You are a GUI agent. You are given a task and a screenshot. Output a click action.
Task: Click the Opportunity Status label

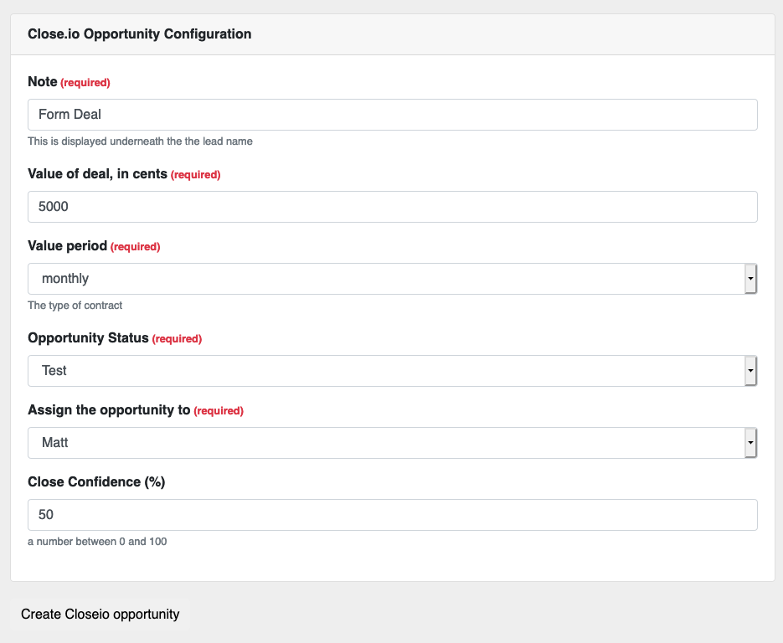(89, 338)
